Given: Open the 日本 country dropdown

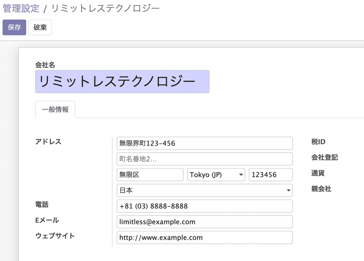Looking at the screenshot, I should [204, 190].
